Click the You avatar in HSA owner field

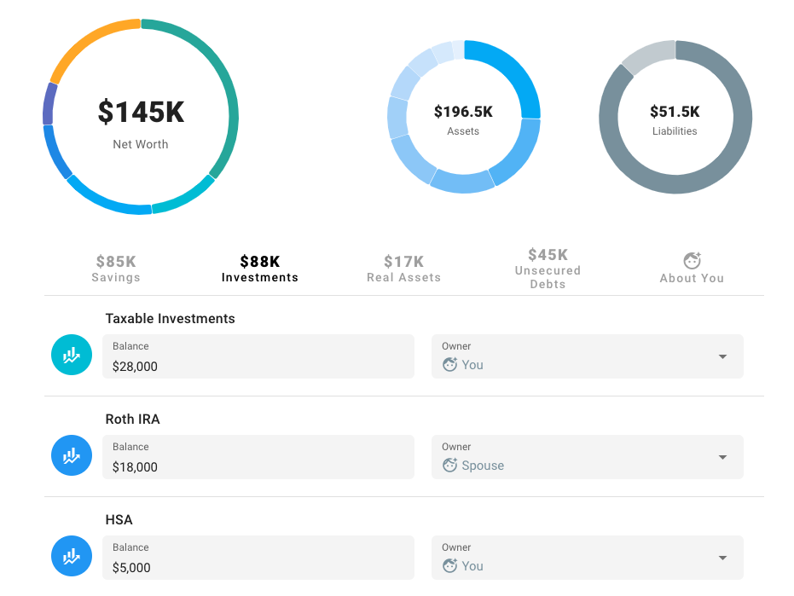point(449,565)
